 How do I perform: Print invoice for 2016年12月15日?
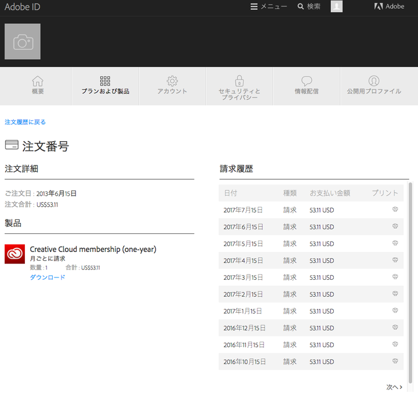pyautogui.click(x=395, y=327)
